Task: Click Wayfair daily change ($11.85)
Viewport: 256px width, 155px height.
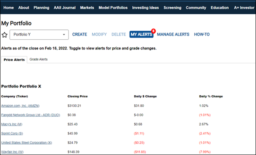Action: coord(140,152)
